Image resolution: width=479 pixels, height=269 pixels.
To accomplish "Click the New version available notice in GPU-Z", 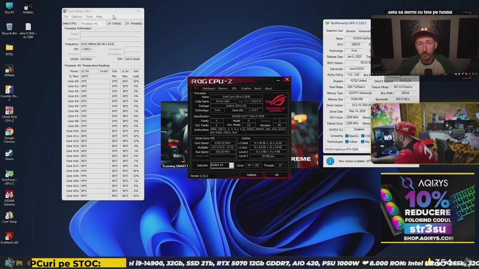I will click(x=355, y=161).
